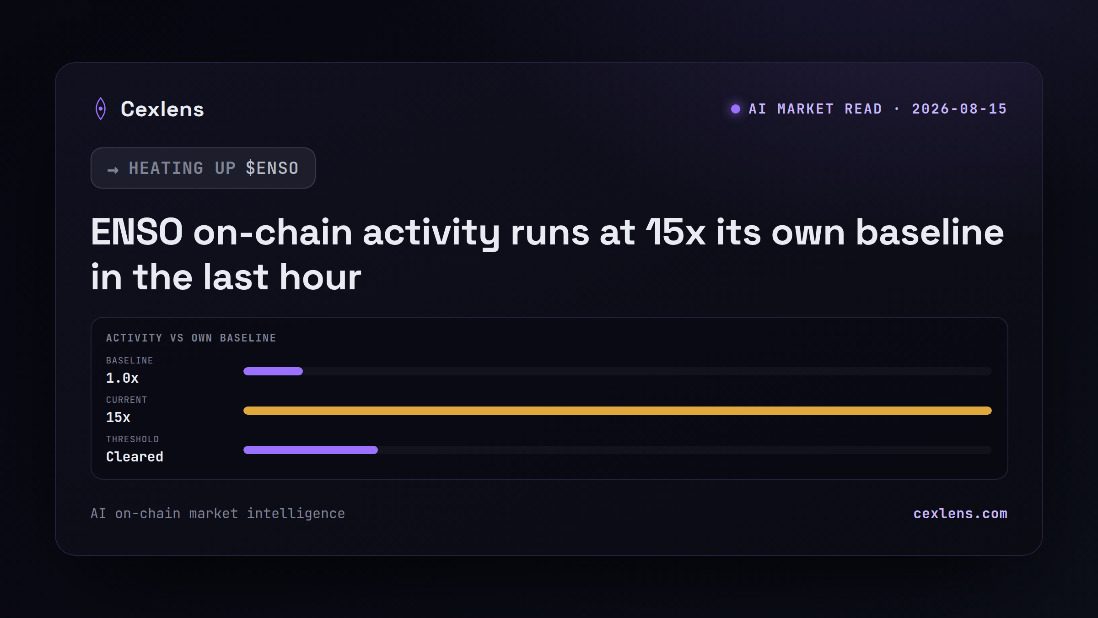Click the Cexlens brand name
This screenshot has width=1098, height=618.
(x=162, y=109)
